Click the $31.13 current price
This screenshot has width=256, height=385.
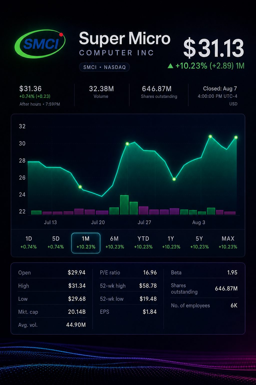213,48
